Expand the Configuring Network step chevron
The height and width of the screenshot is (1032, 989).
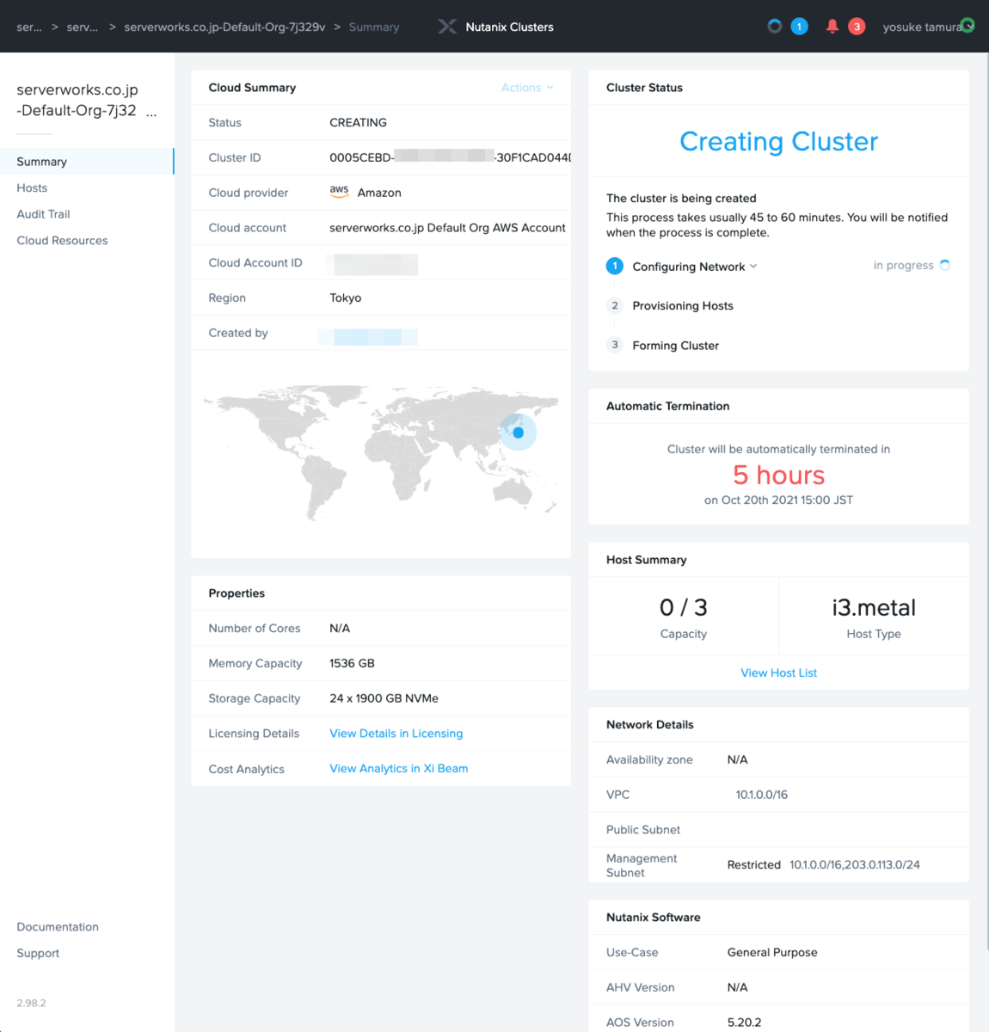[x=753, y=266]
